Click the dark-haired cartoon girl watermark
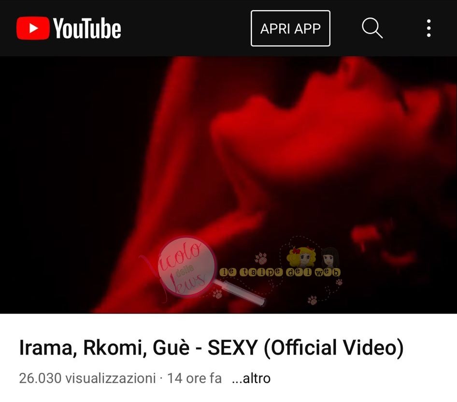 pos(330,257)
